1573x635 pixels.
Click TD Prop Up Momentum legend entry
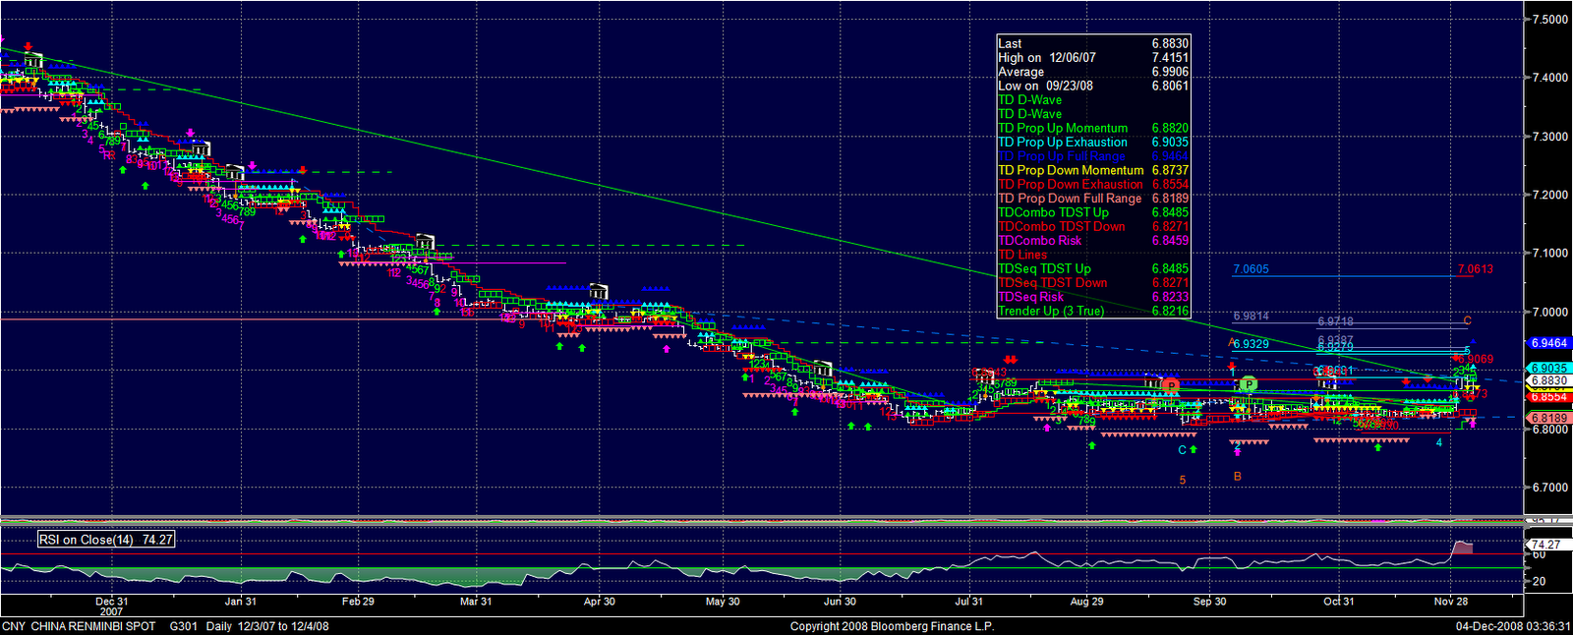coord(1093,128)
